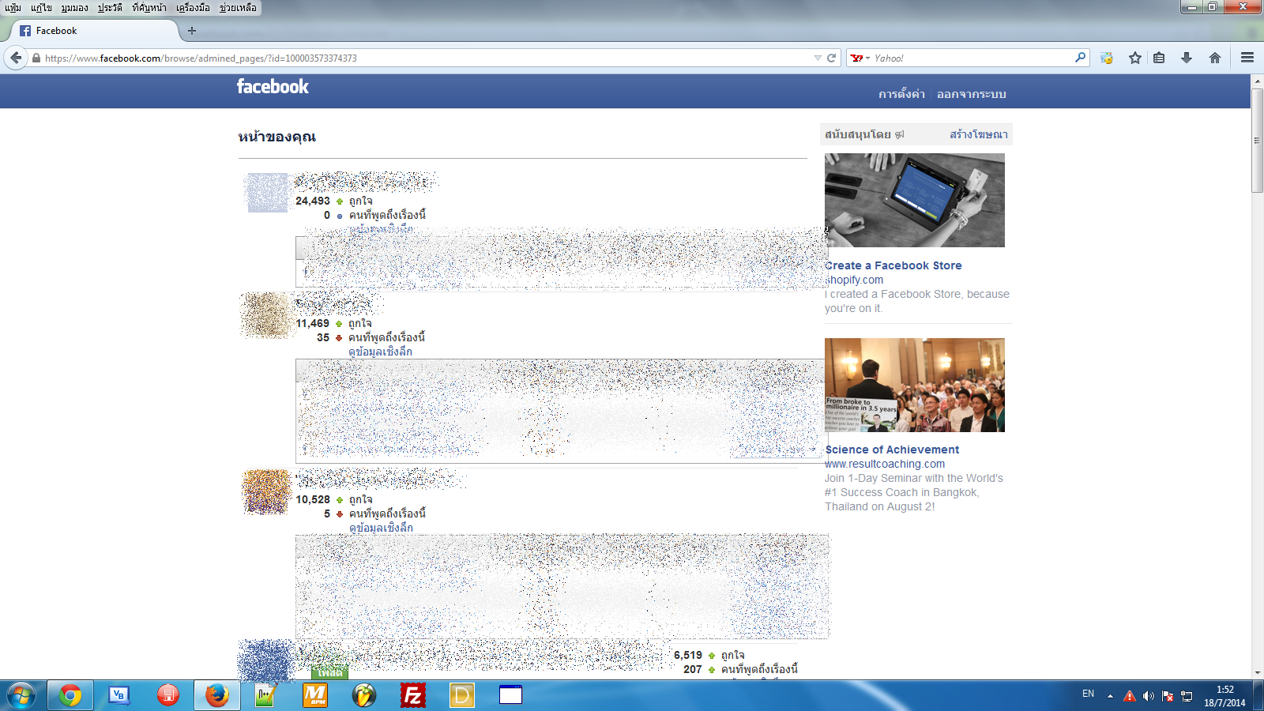Open the แก้ไข (Edit) menu
Viewport: 1264px width, 711px height.
41,8
